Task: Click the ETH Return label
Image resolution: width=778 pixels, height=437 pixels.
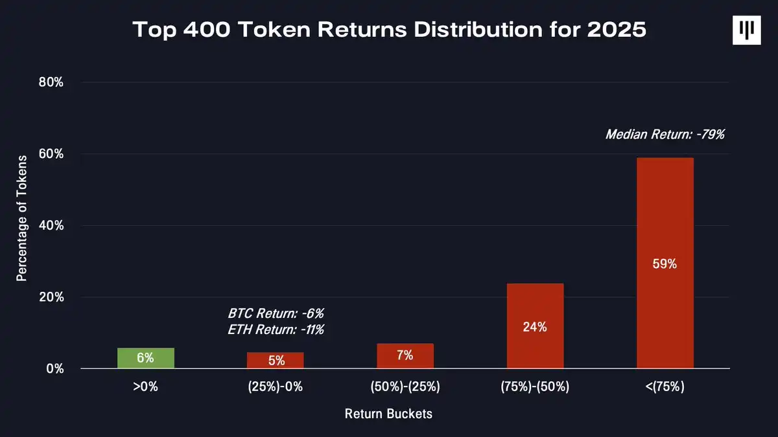Action: (x=276, y=330)
